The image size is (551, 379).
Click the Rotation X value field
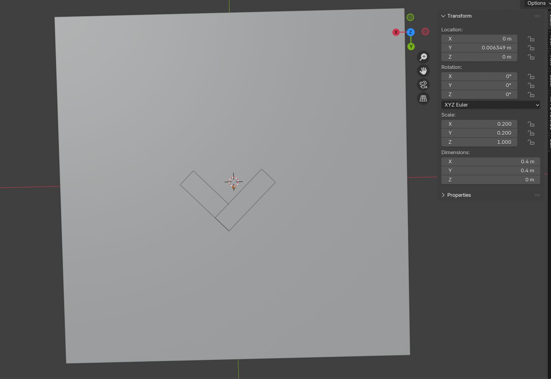tap(479, 76)
